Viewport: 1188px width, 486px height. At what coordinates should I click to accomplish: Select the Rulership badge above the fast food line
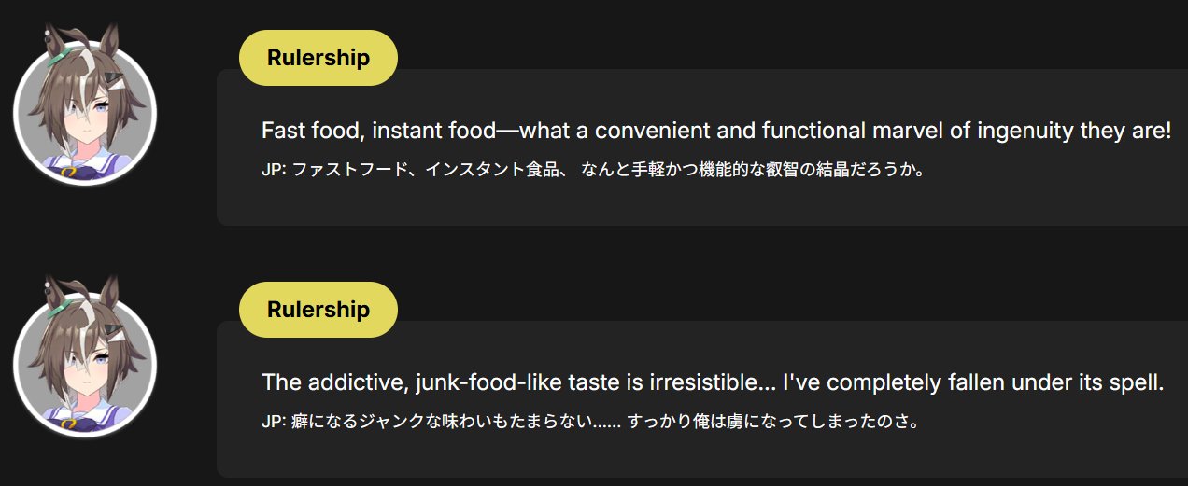318,58
